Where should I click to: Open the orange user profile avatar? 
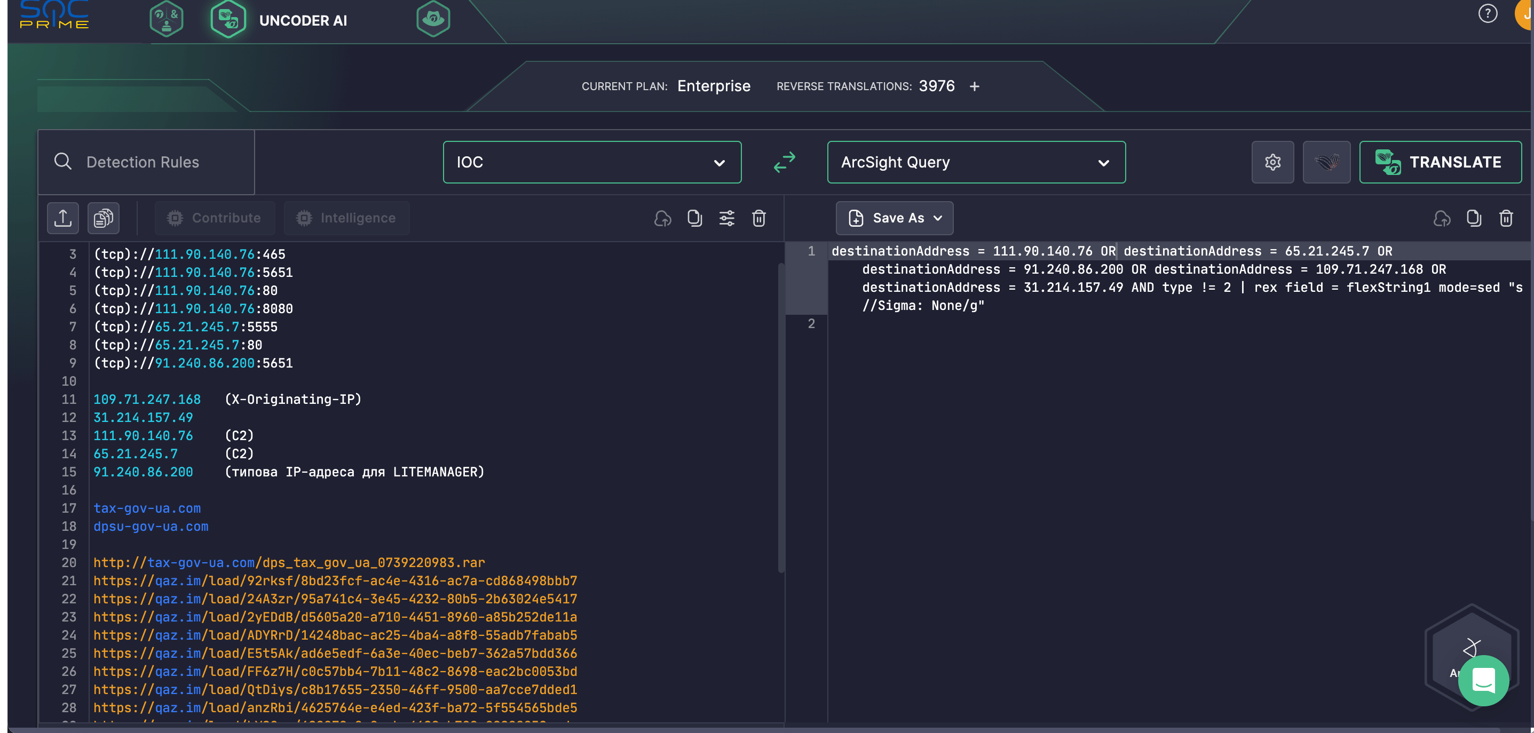click(x=1524, y=13)
